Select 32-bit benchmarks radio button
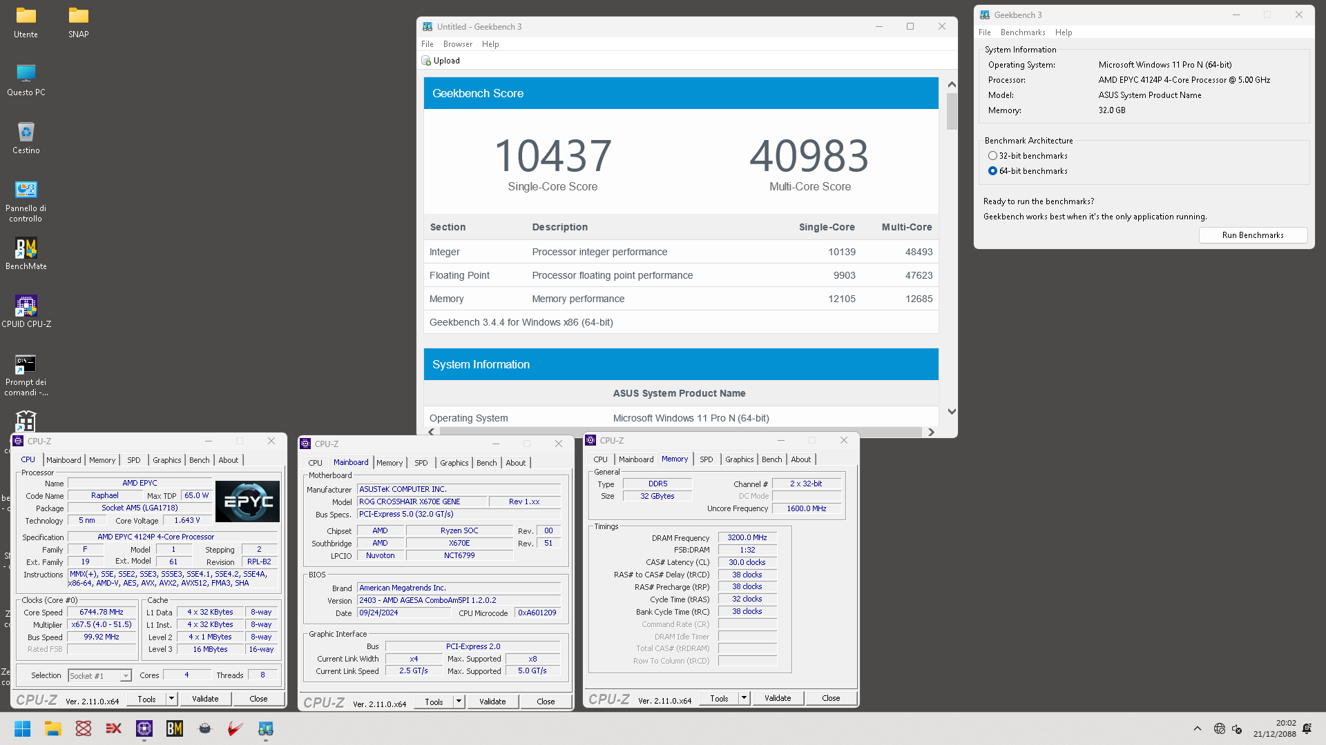 pyautogui.click(x=992, y=156)
